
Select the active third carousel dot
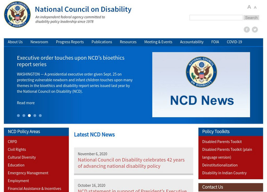29,115
